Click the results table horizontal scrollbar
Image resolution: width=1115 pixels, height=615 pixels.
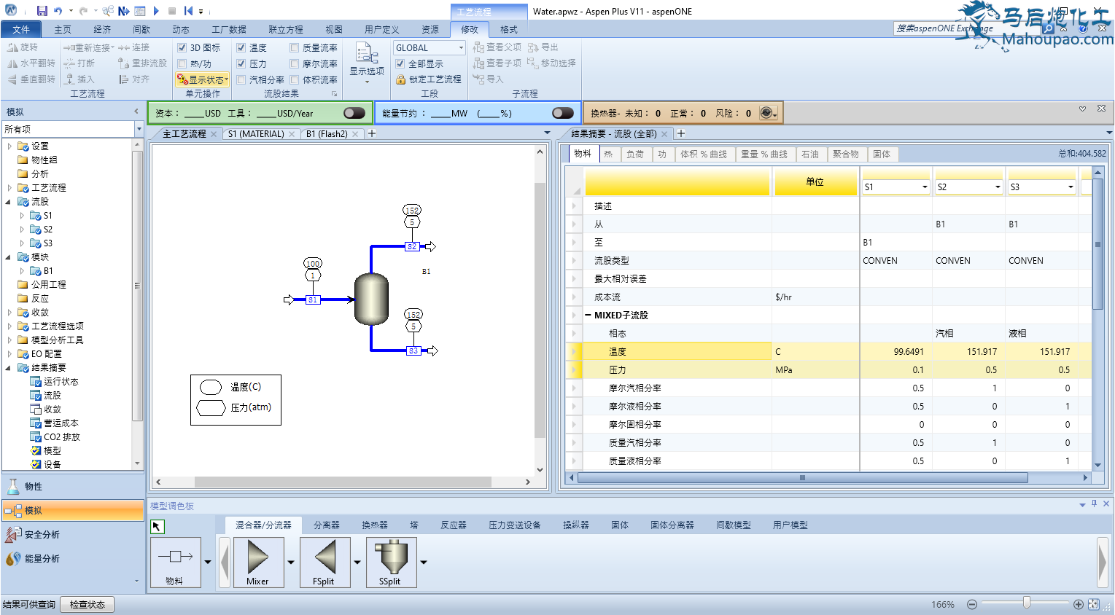(x=802, y=478)
